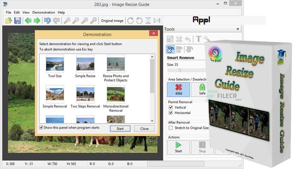Close the Tools panel with its X
293x169 pixels.
coord(238,29)
